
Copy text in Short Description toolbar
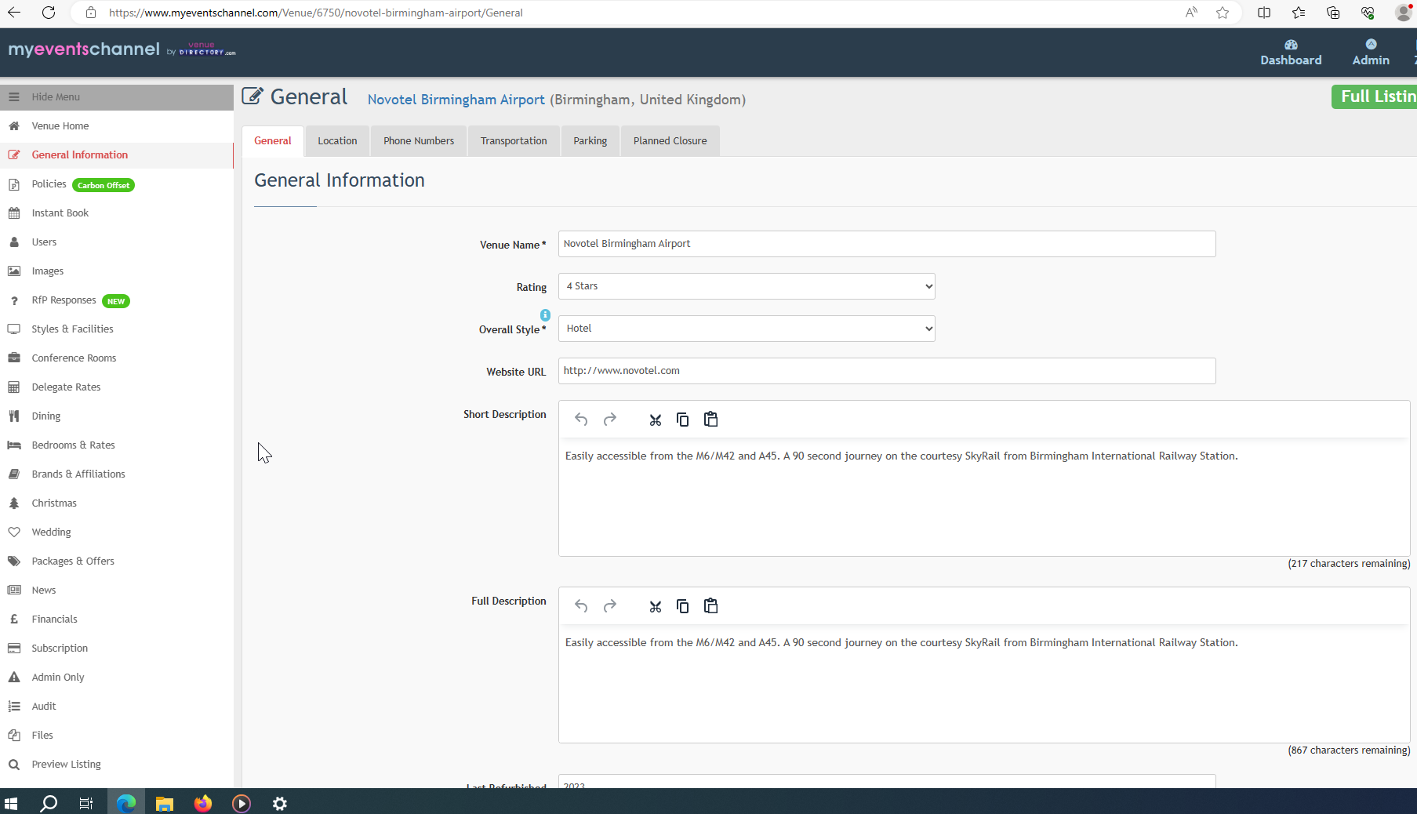[683, 420]
